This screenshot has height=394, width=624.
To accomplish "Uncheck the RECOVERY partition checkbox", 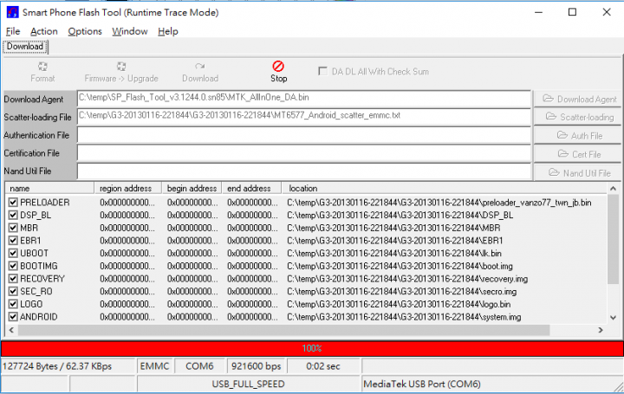I will click(13, 279).
